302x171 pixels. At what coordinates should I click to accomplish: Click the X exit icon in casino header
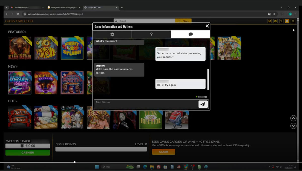(x=293, y=21)
